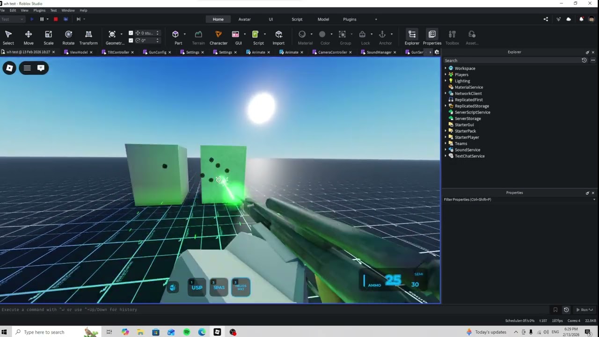Switch to the Avatar ribbon tab
This screenshot has height=337, width=599.
[245, 19]
